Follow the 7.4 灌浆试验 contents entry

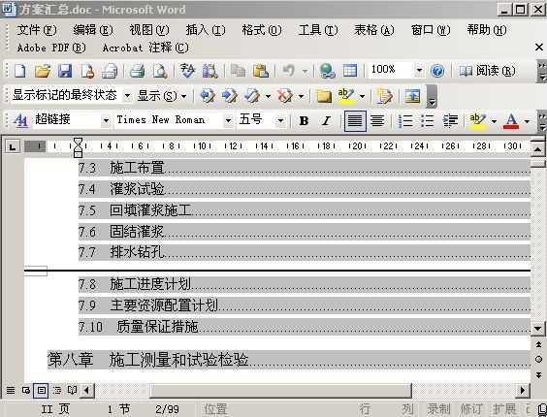click(305, 189)
